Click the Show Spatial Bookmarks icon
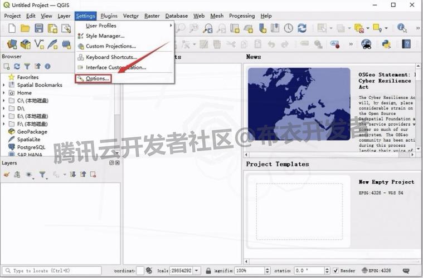The width and height of the screenshot is (423, 278). pos(275,28)
